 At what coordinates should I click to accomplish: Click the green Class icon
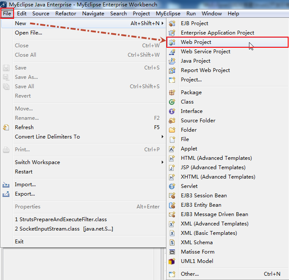[x=172, y=102]
